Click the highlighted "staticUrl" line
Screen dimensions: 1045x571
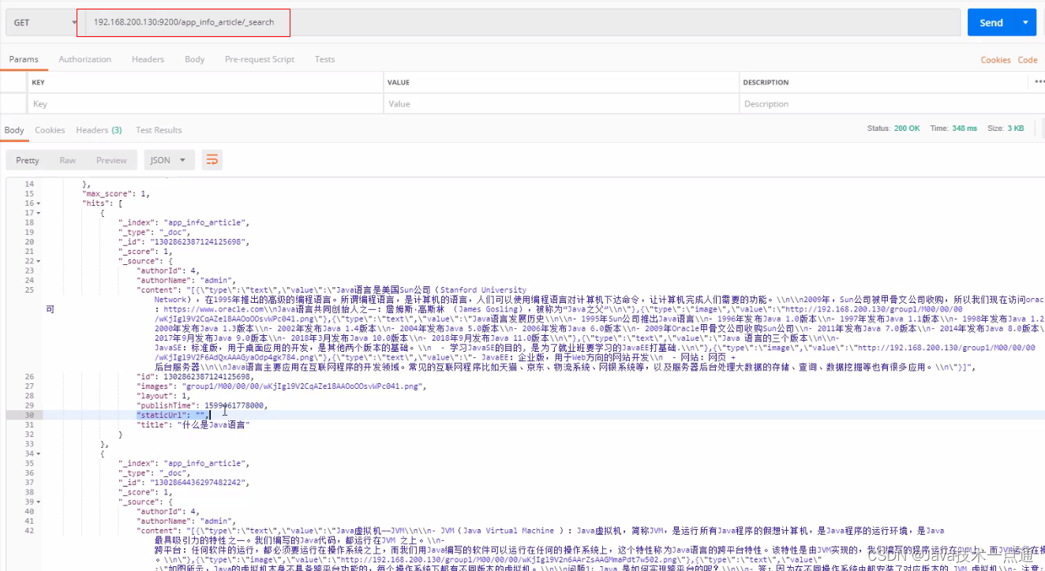174,415
